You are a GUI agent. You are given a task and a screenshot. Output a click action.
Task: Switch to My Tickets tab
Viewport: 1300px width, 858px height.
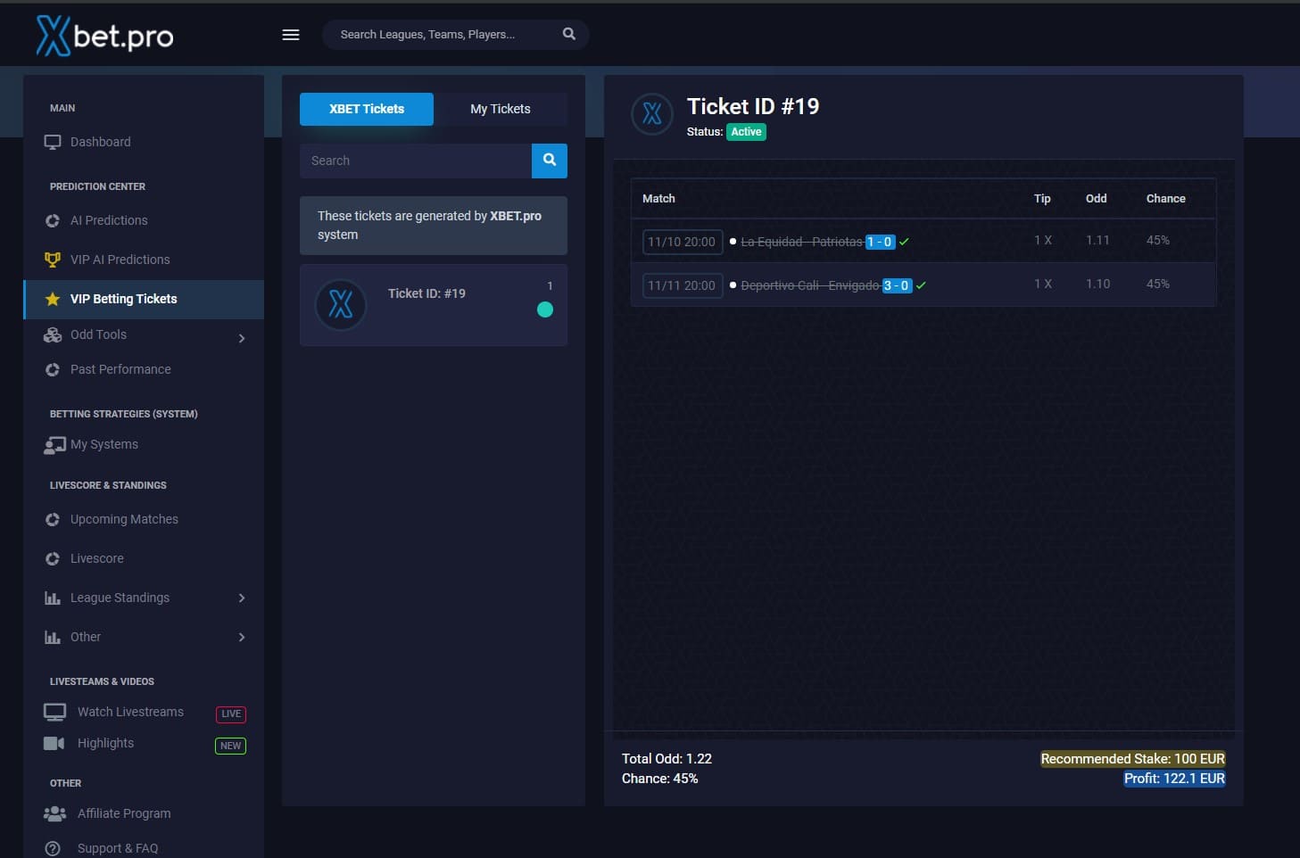click(501, 109)
